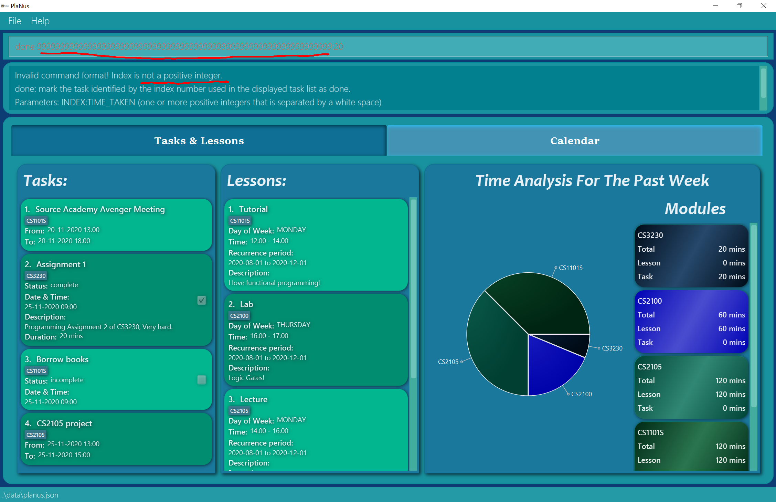Open the Help menu
The height and width of the screenshot is (502, 776).
click(x=40, y=21)
